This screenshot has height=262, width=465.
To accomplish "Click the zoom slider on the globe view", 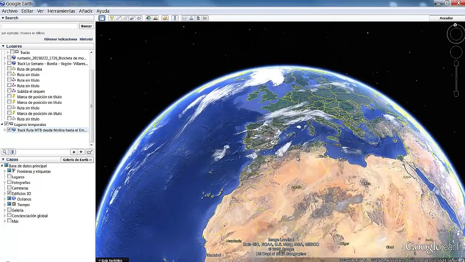I will point(456,79).
